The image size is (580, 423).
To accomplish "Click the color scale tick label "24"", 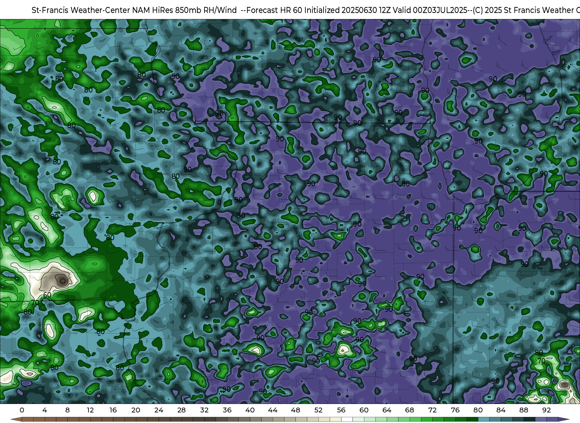I will tap(159, 410).
